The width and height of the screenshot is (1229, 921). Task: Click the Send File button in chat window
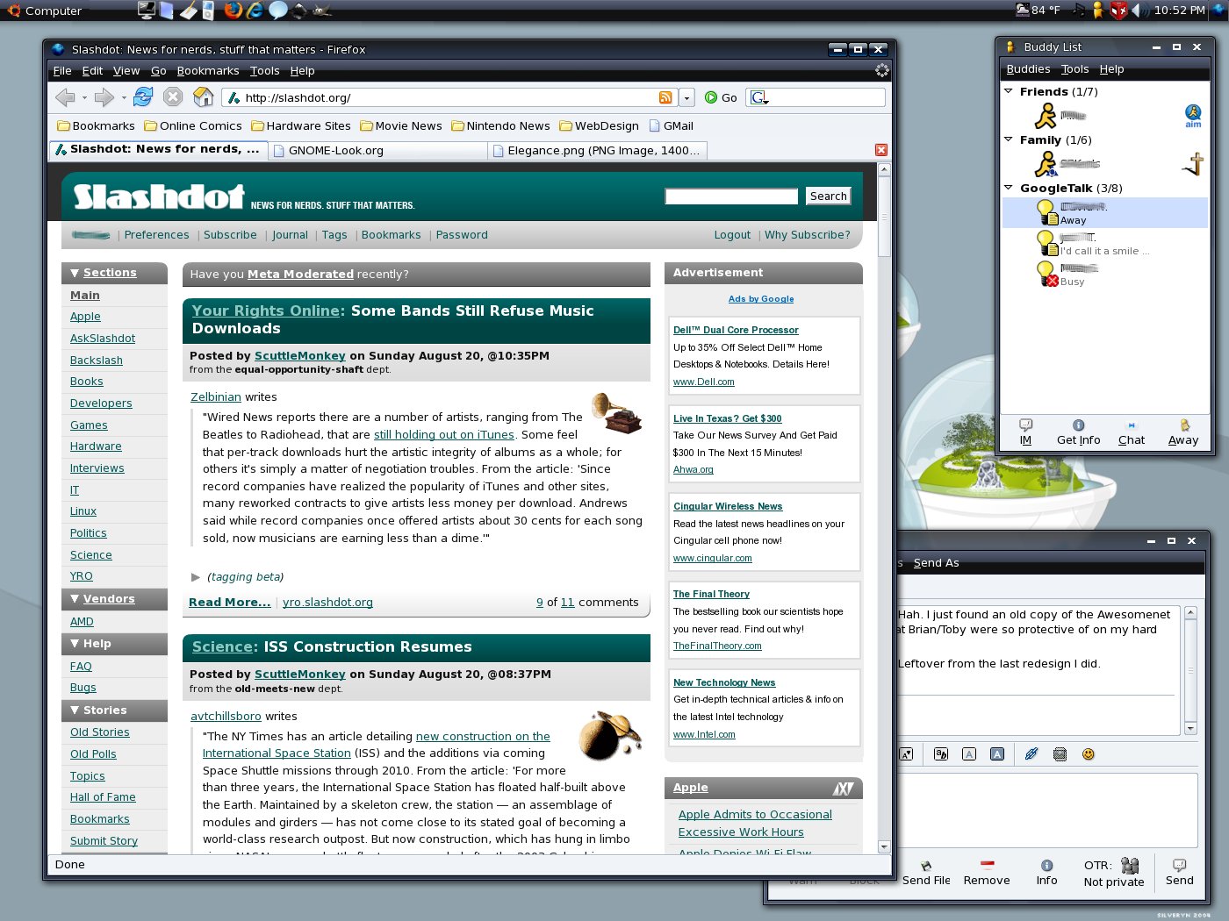click(x=926, y=873)
